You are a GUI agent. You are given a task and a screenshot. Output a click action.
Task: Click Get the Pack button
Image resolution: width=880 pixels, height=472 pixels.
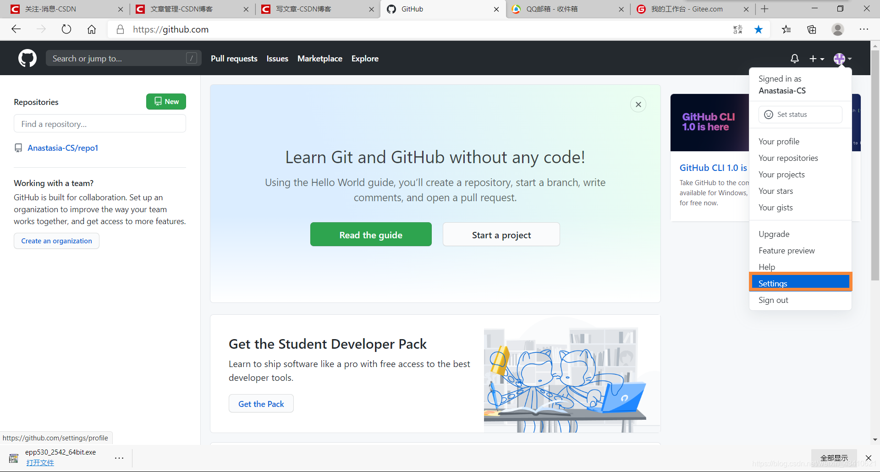(261, 404)
